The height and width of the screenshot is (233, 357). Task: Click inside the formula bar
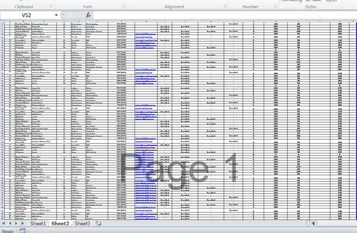click(x=224, y=15)
